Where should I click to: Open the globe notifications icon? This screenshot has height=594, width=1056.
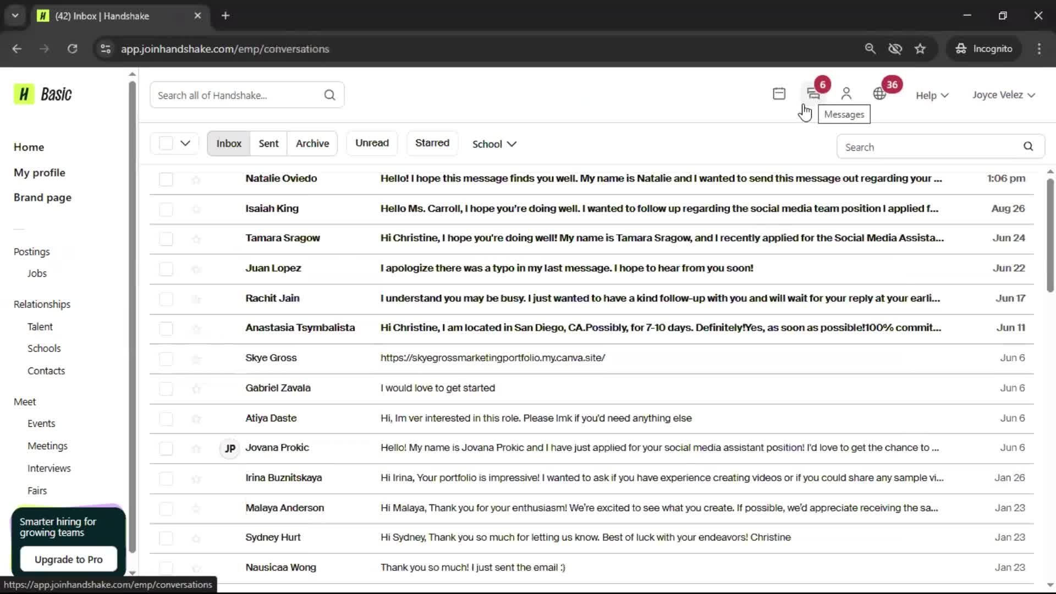point(879,94)
